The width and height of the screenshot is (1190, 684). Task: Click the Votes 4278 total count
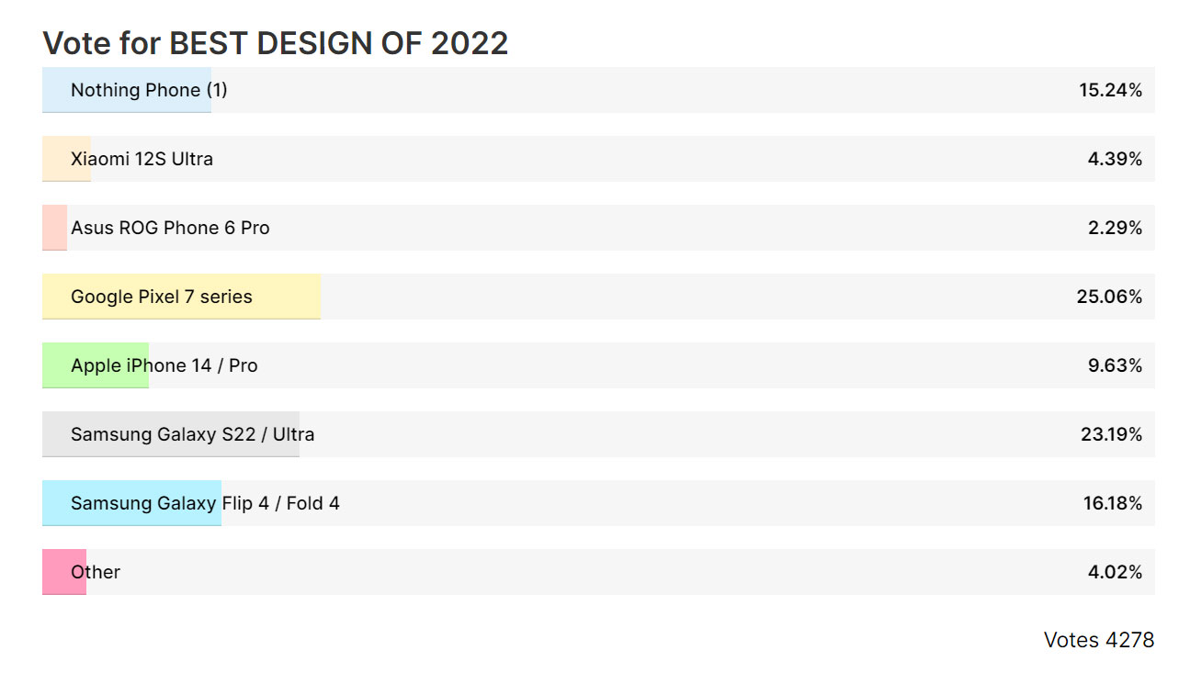pos(1099,640)
